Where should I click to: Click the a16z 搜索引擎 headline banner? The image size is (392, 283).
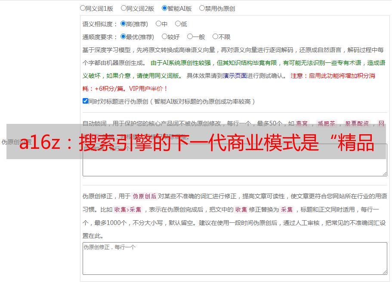(x=196, y=142)
